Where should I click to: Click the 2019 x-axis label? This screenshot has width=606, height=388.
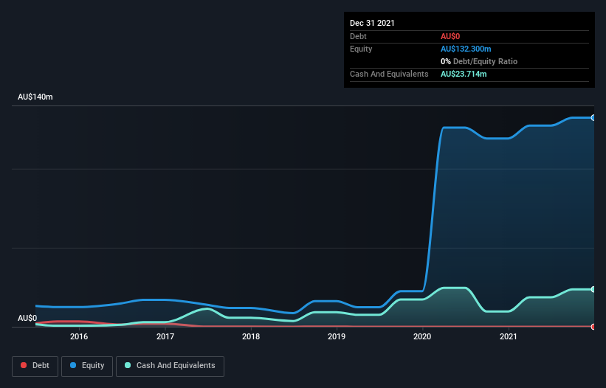[x=337, y=336]
